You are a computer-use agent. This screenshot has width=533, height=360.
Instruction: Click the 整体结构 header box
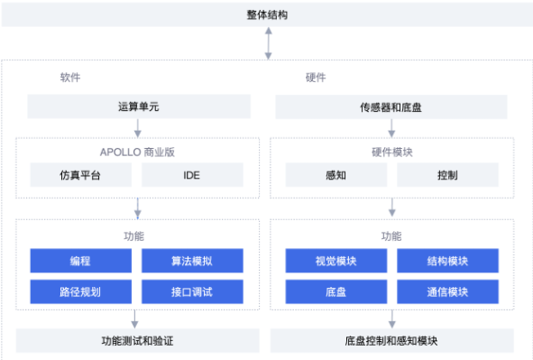[x=267, y=14]
